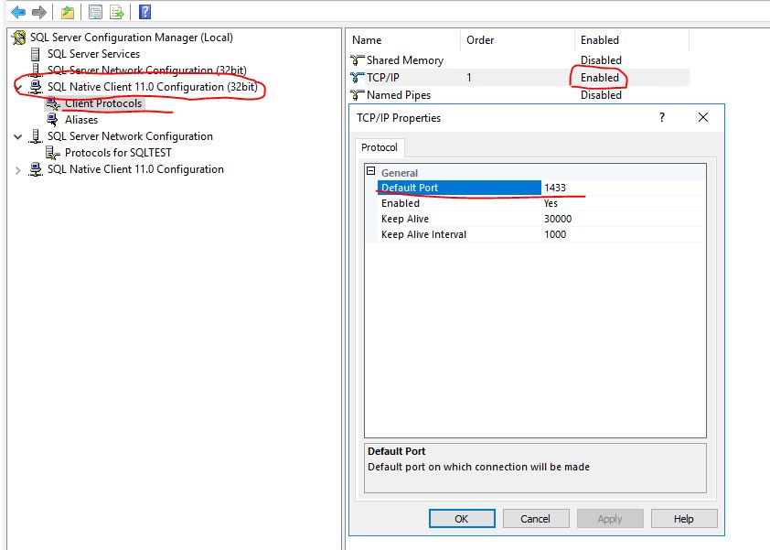Select SQL Native Client 11.0 Configuration (32bit)
This screenshot has width=770, height=550.
152,87
